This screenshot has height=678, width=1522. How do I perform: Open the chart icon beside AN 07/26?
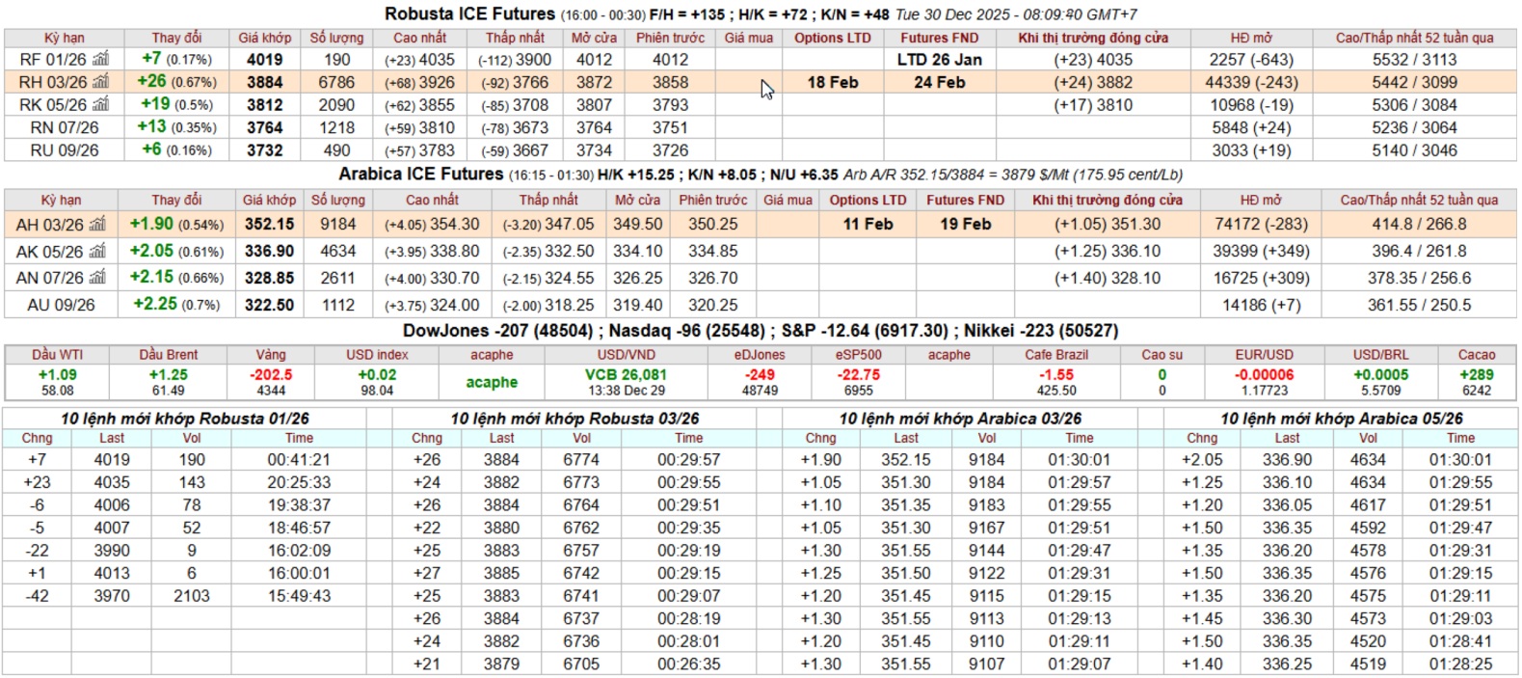pos(97,278)
